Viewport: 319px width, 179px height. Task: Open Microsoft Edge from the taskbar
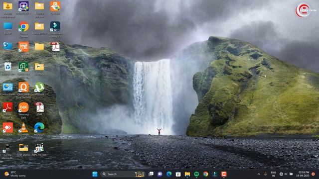tap(169, 174)
